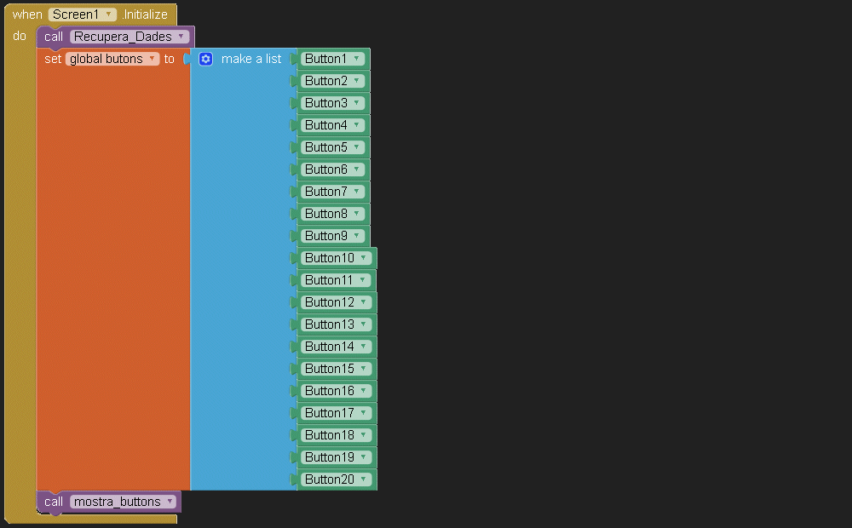Click the 'when' event block header
The image size is (852, 528).
coord(27,14)
